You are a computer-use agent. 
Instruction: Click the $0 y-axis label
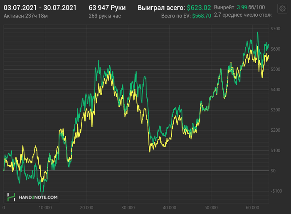pyautogui.click(x=273, y=171)
